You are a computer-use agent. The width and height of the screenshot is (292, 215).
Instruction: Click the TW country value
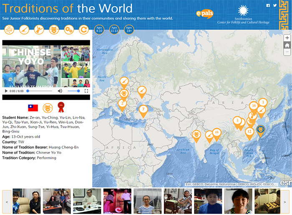coord(21,142)
